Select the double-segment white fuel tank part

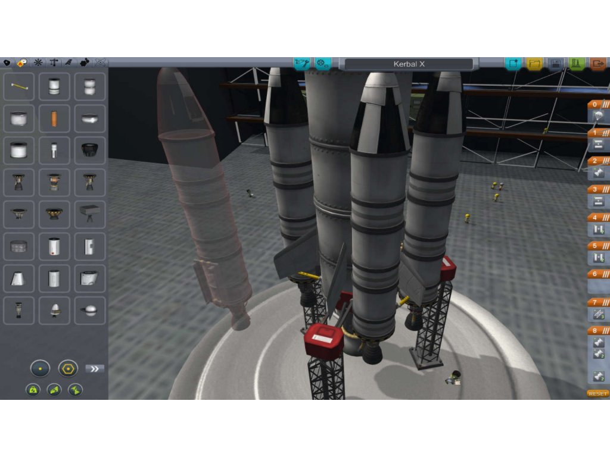point(89,86)
